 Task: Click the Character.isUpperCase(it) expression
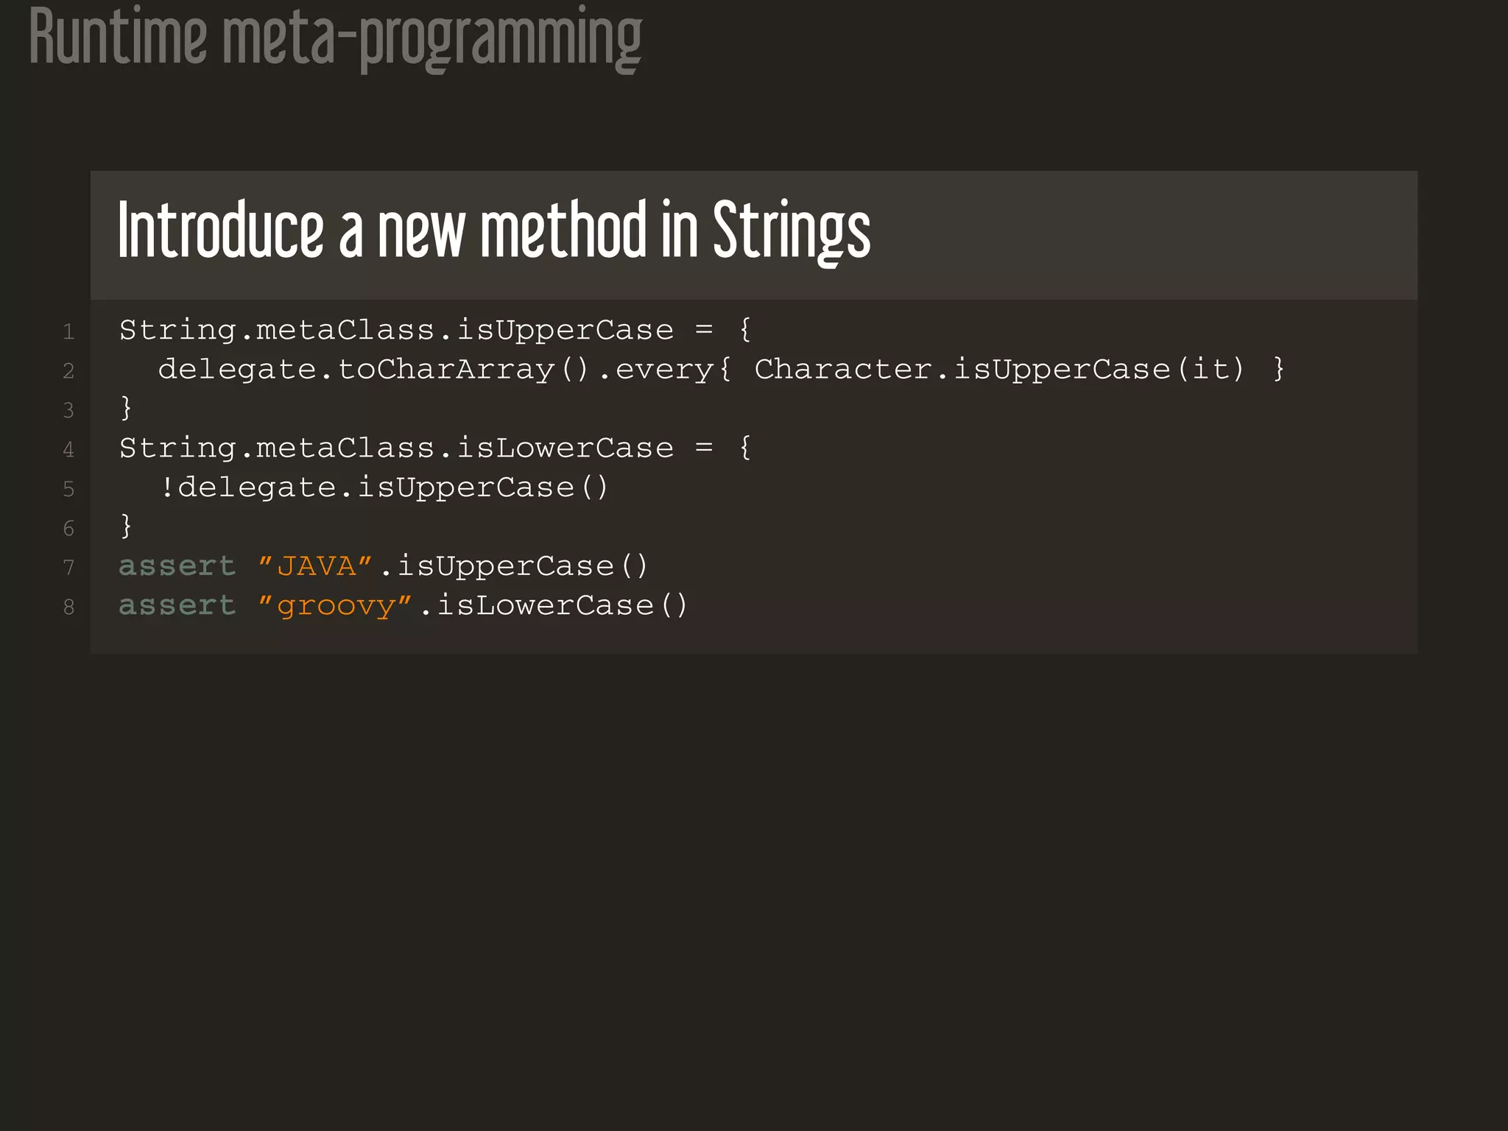click(999, 369)
